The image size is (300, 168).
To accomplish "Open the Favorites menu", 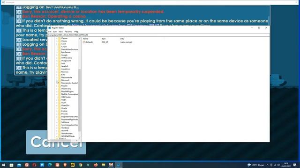I will (x=68, y=32).
